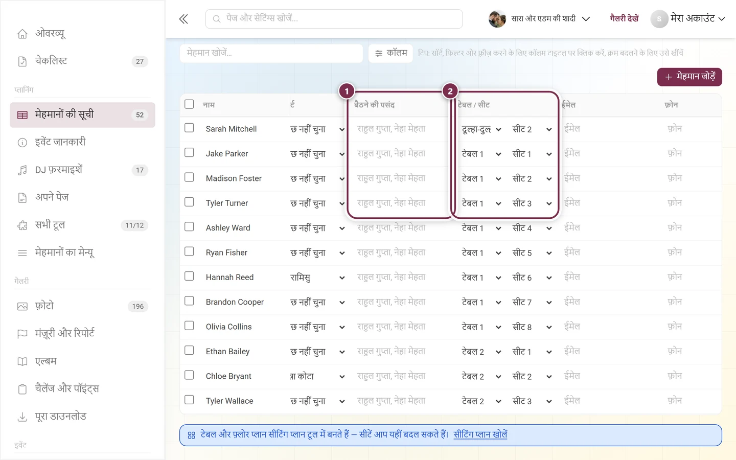This screenshot has width=736, height=460.
Task: Click Tyler Wallace's seating preference cell
Action: coord(401,401)
